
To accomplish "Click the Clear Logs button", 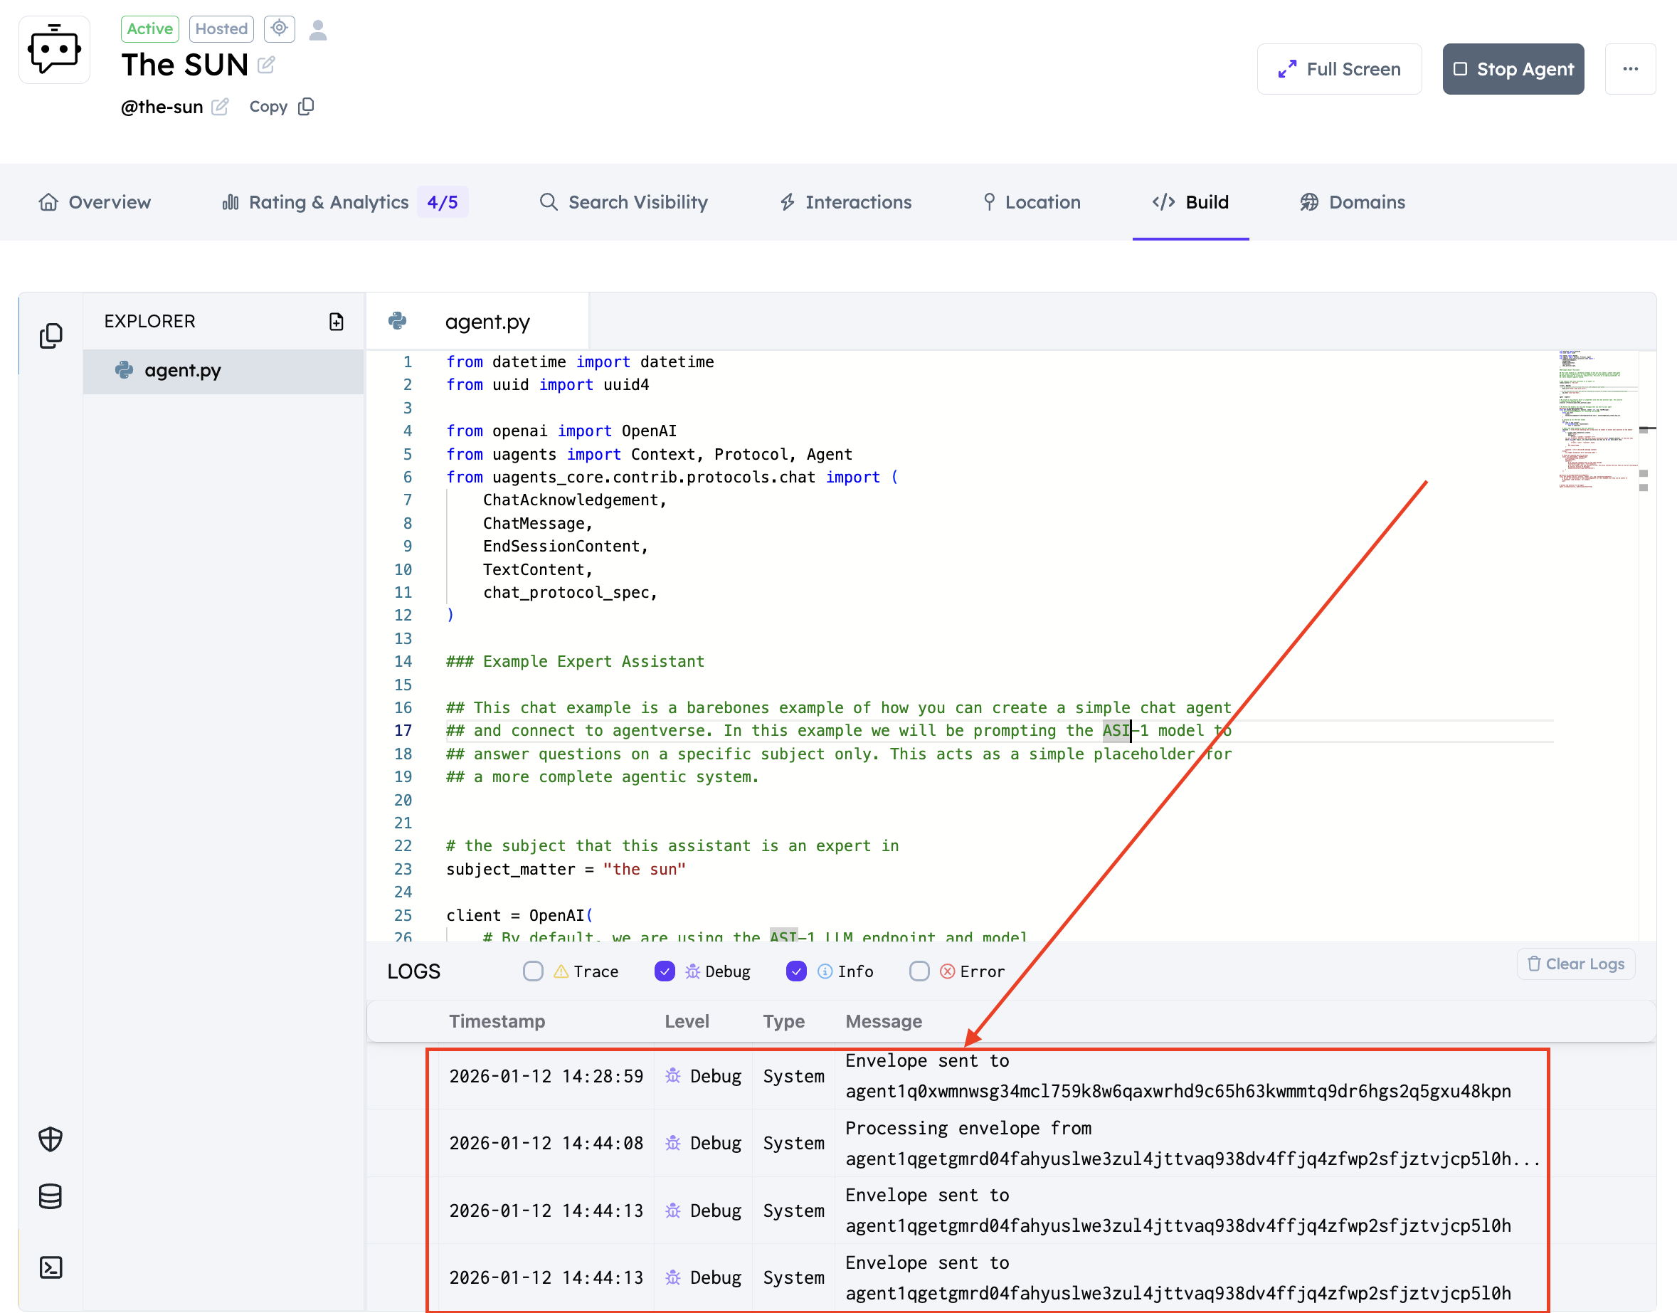I will tap(1575, 964).
